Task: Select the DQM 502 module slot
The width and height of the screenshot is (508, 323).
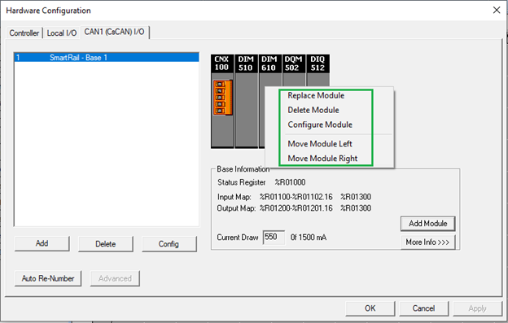Action: coord(294,71)
